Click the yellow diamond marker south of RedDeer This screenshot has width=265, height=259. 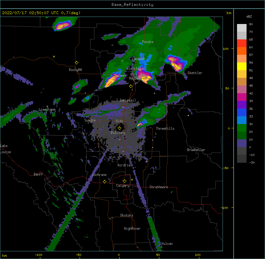point(131,86)
